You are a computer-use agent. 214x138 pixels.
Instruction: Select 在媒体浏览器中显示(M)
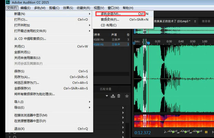(49, 115)
